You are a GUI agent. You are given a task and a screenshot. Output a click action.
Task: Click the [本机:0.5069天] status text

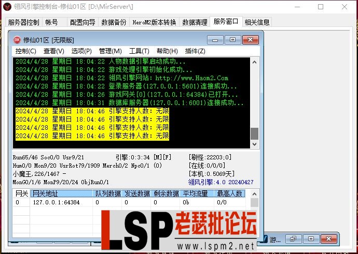click(211, 174)
